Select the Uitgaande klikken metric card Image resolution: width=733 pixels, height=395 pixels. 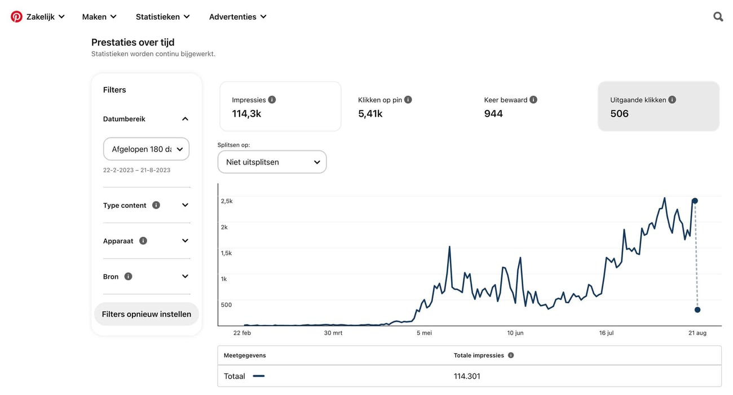659,106
